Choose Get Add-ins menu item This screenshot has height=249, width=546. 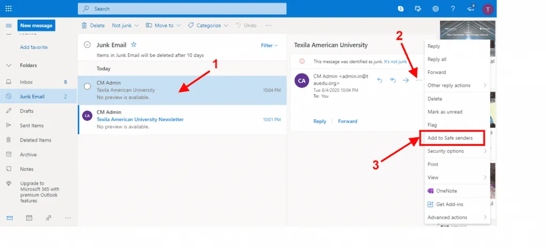click(x=457, y=204)
